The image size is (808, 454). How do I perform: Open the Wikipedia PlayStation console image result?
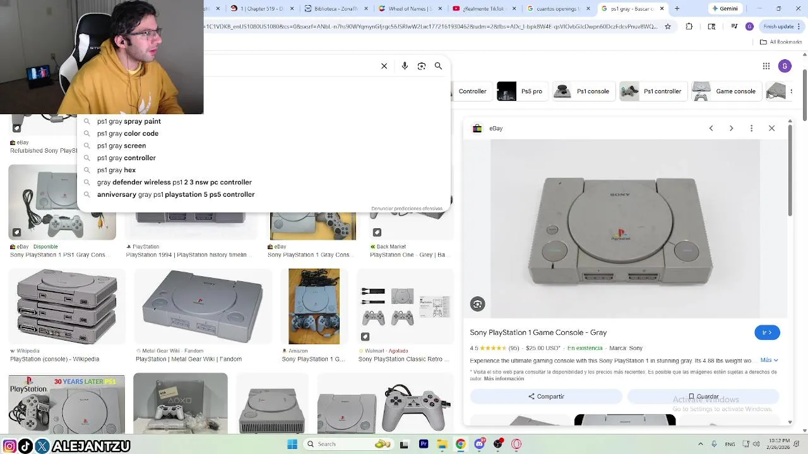[x=66, y=306]
